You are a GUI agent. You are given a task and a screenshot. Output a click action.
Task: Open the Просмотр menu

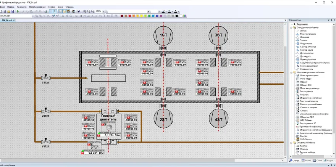click(22, 7)
